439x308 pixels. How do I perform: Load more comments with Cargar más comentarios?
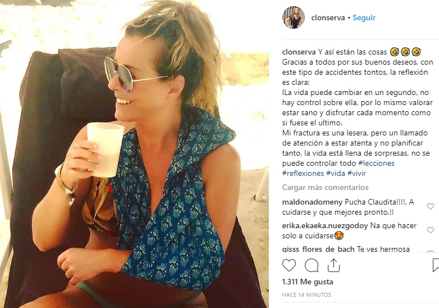325,187
